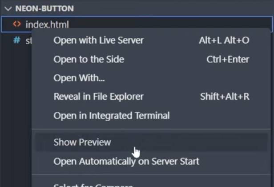Image resolution: width=274 pixels, height=187 pixels.
Task: Collapse the NEON-BUTTON folder chevron
Action: pos(8,8)
